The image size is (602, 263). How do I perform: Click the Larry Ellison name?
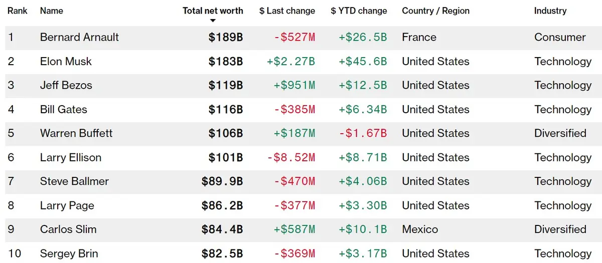click(71, 157)
